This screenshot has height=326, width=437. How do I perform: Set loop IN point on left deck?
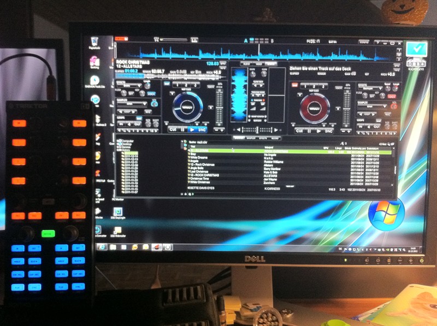click(x=121, y=124)
